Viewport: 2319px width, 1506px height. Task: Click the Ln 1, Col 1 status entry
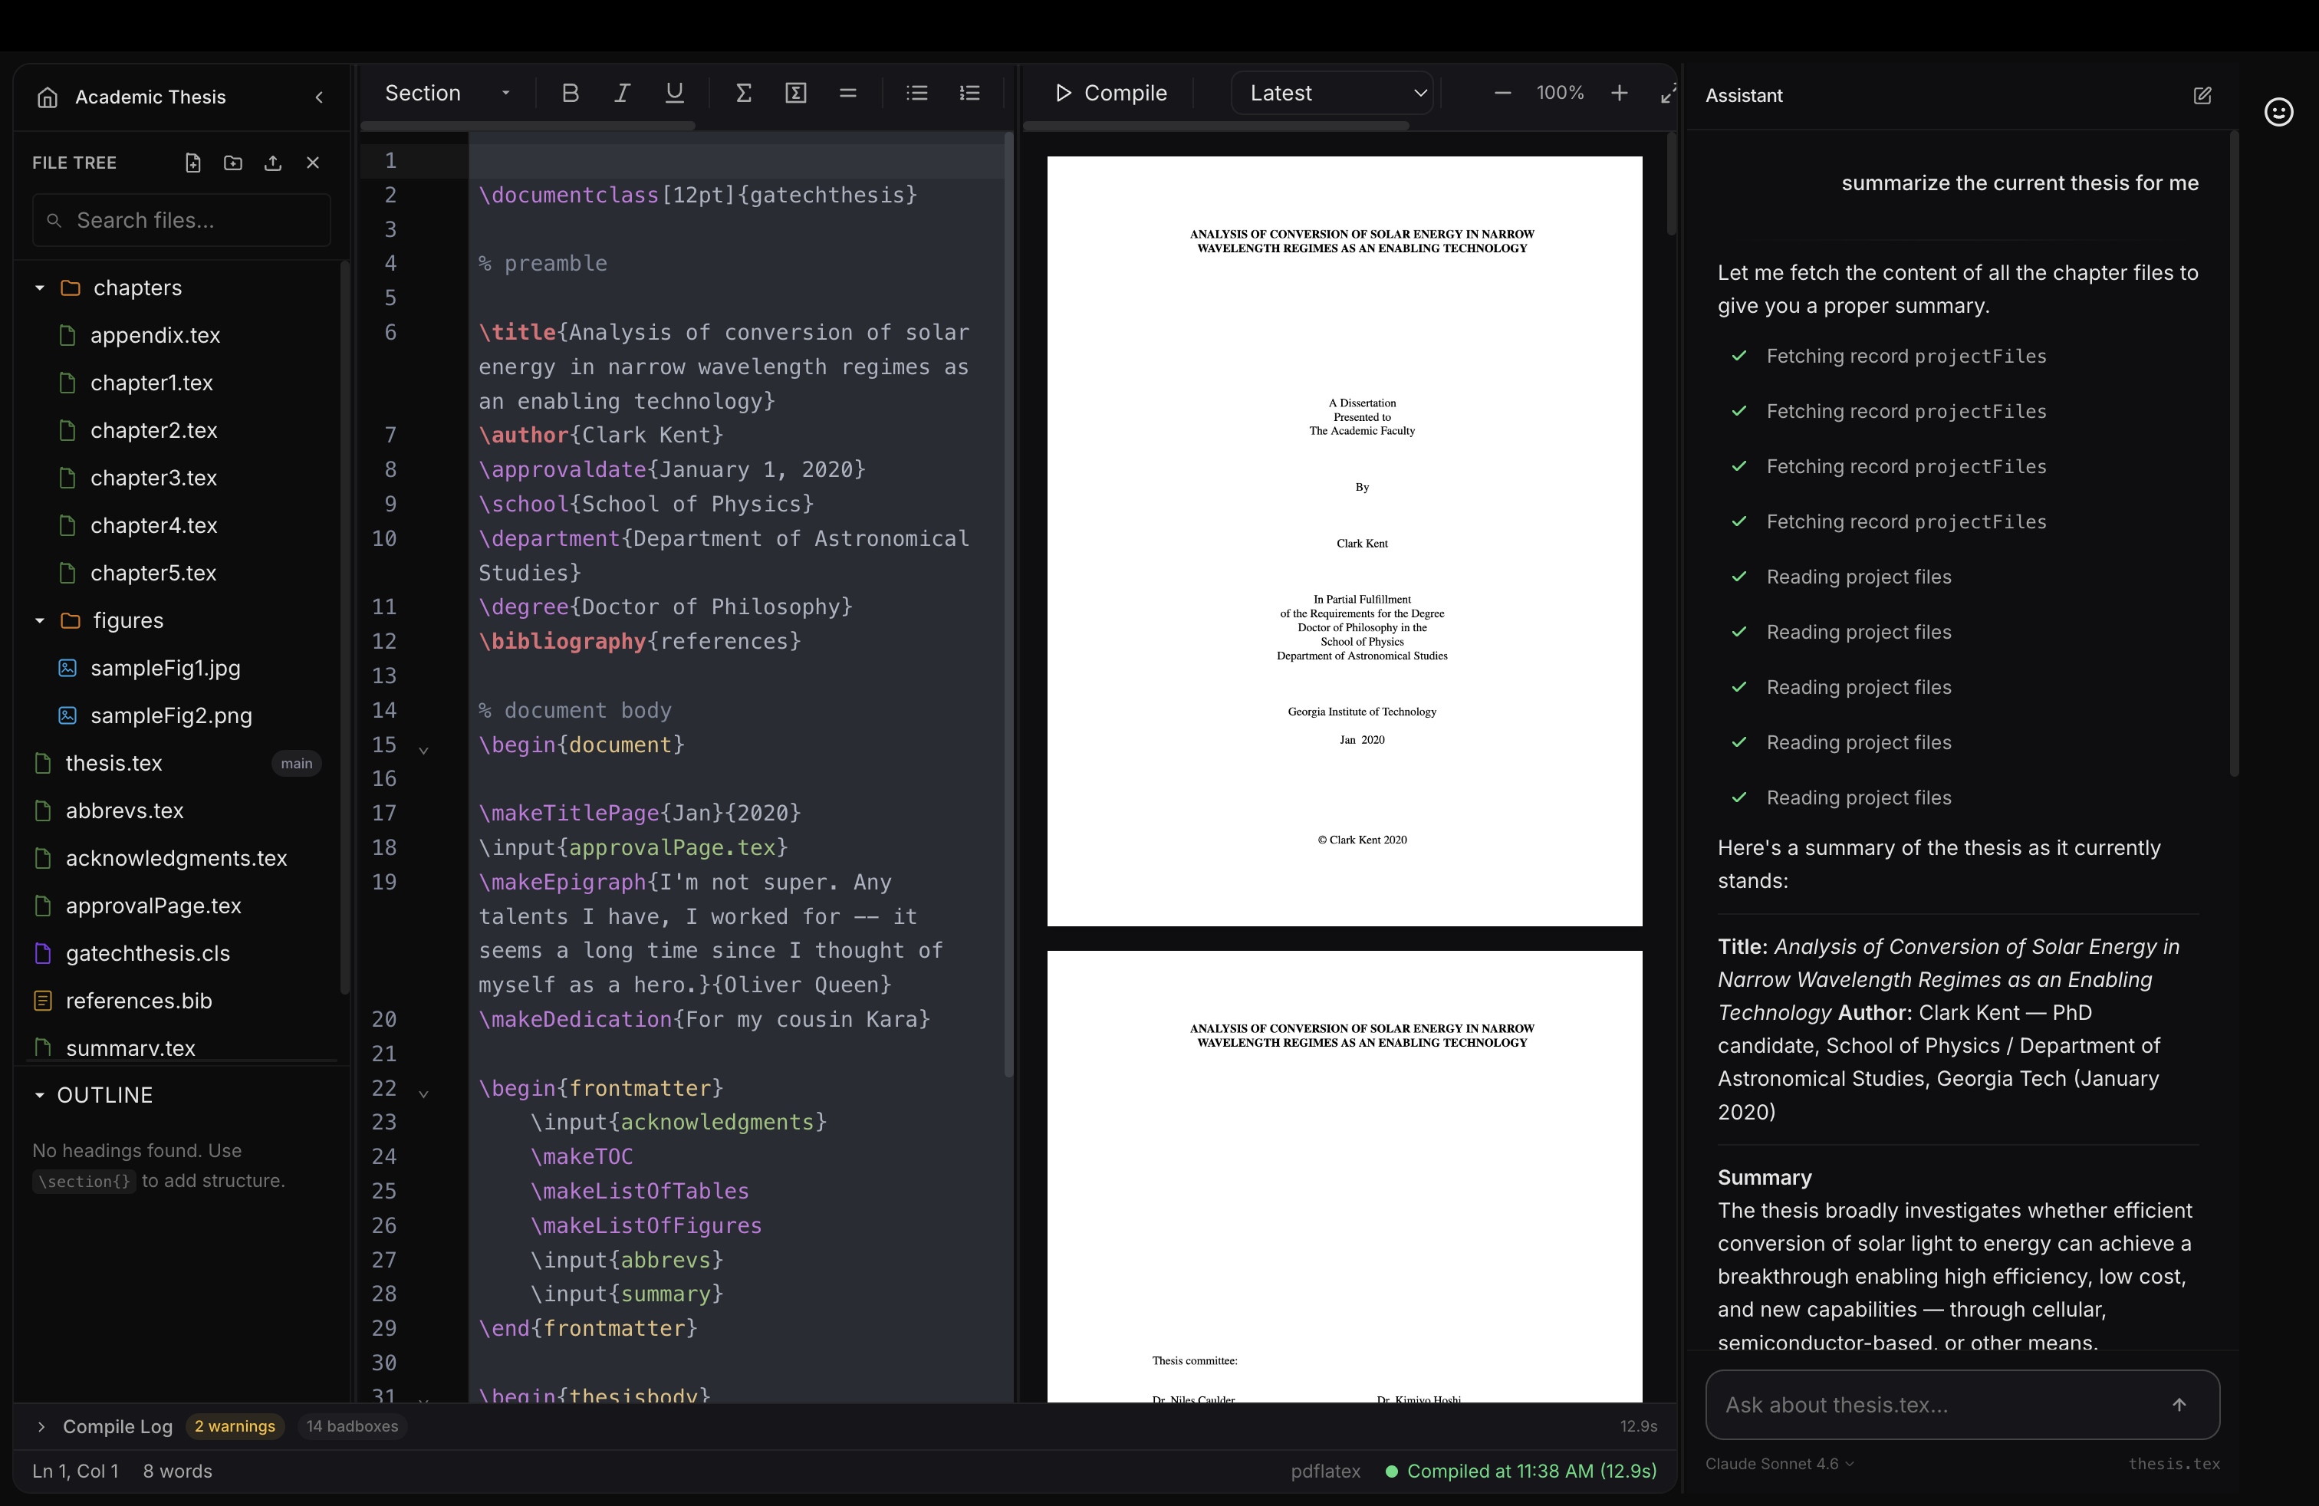point(75,1471)
